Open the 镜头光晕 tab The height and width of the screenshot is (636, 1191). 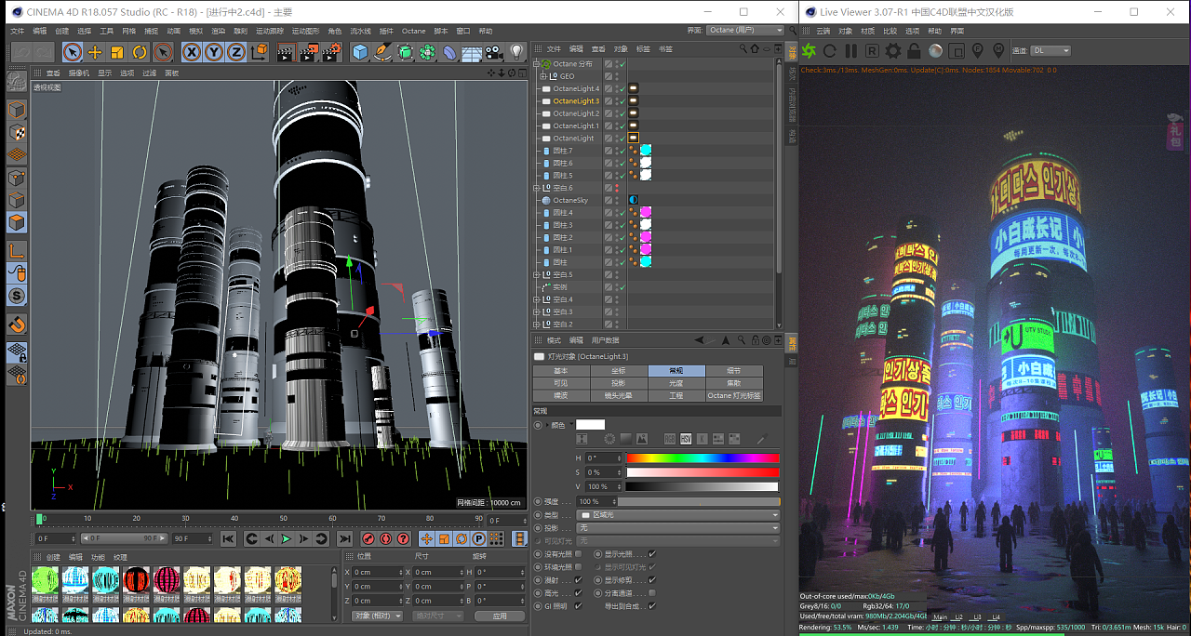pos(619,395)
